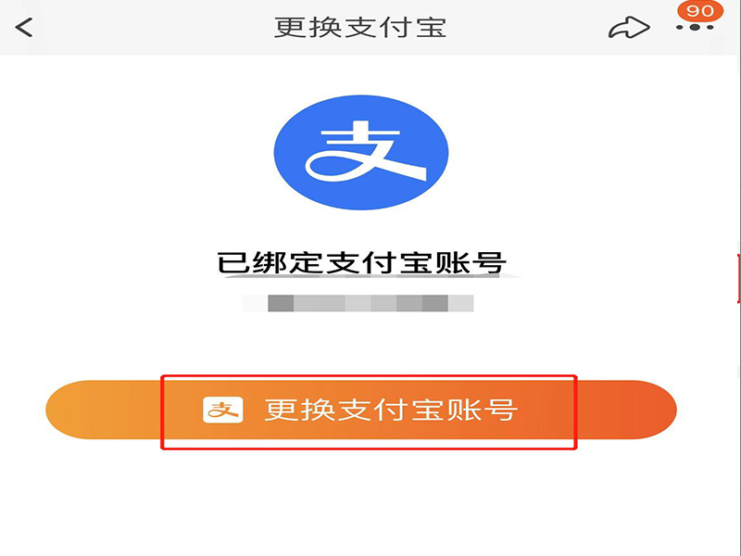Tap the small Alipay icon inside the orange button
The height and width of the screenshot is (556, 741).
[x=223, y=410]
